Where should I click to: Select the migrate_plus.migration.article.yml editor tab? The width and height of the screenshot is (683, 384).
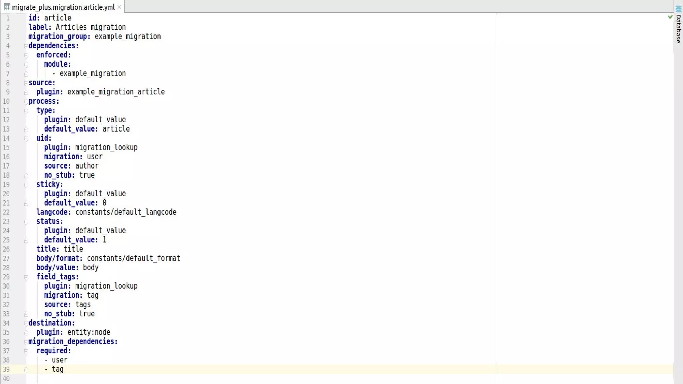(x=63, y=7)
